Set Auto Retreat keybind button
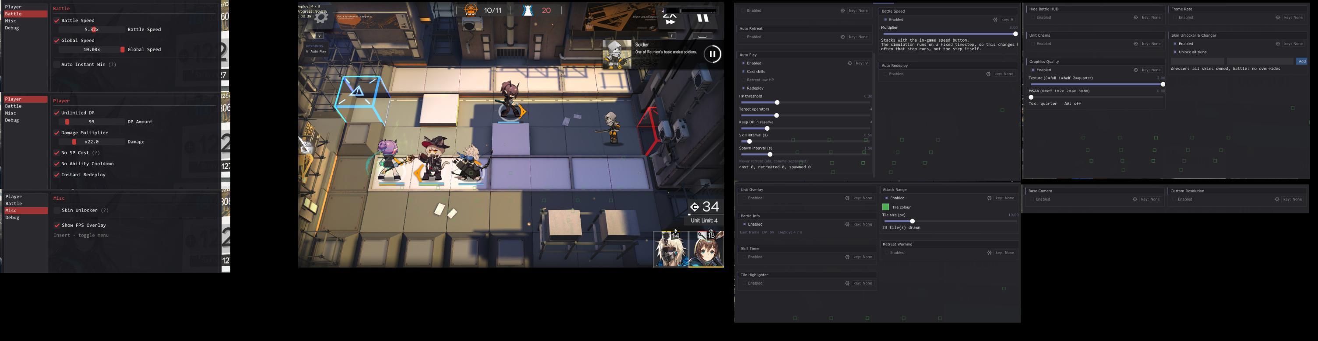 (x=858, y=37)
